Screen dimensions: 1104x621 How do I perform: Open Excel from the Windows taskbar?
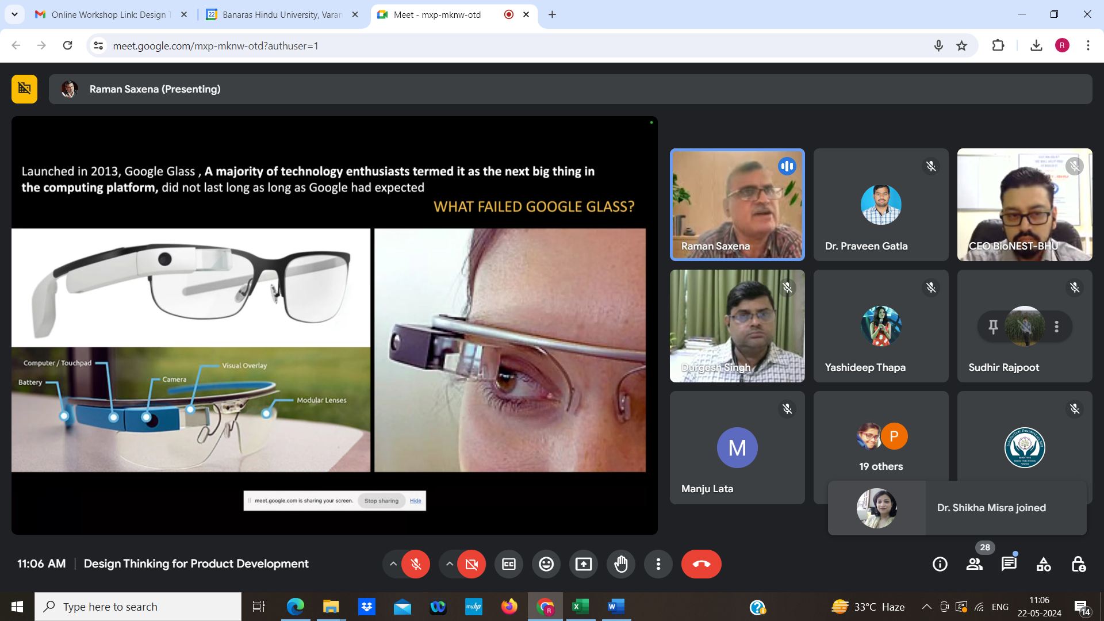click(580, 607)
